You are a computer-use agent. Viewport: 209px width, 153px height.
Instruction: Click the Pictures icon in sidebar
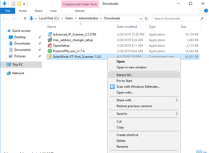tap(11, 56)
